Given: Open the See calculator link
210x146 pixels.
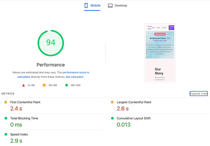Looking at the screenshot, I should point(75,77).
